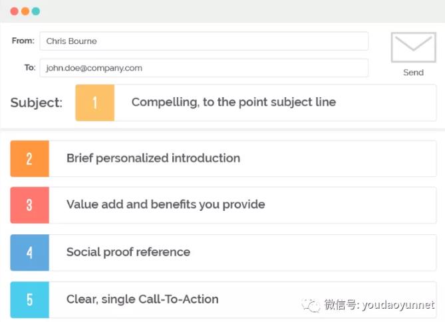
Task: Select the Brief personalized introduction row
Action: click(x=242, y=158)
